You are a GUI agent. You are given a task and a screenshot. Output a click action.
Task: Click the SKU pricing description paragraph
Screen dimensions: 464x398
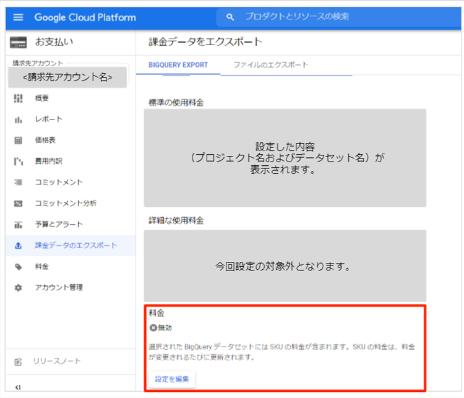pyautogui.click(x=281, y=352)
